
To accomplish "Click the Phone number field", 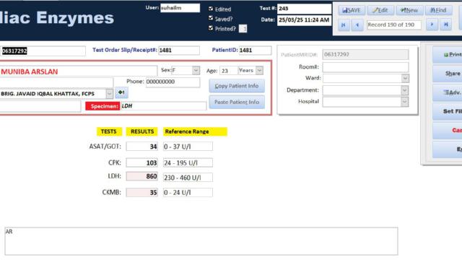I will (x=173, y=82).
